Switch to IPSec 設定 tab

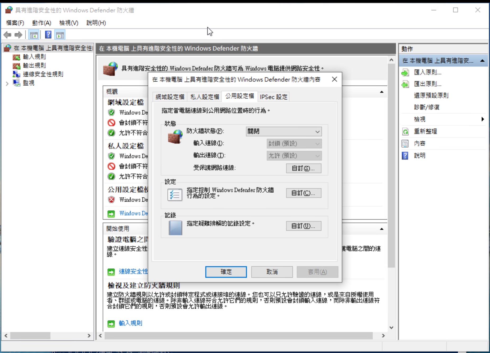(x=274, y=97)
